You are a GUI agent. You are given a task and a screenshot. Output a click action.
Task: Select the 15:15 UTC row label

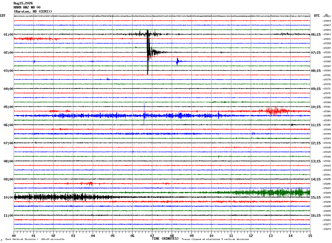click(x=316, y=197)
